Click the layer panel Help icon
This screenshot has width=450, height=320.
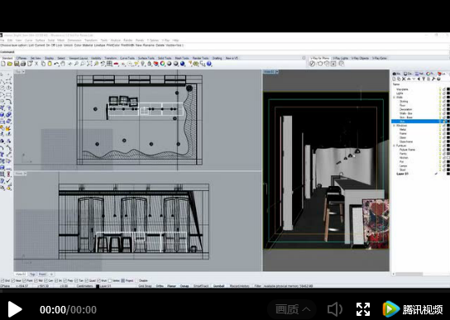(x=438, y=79)
